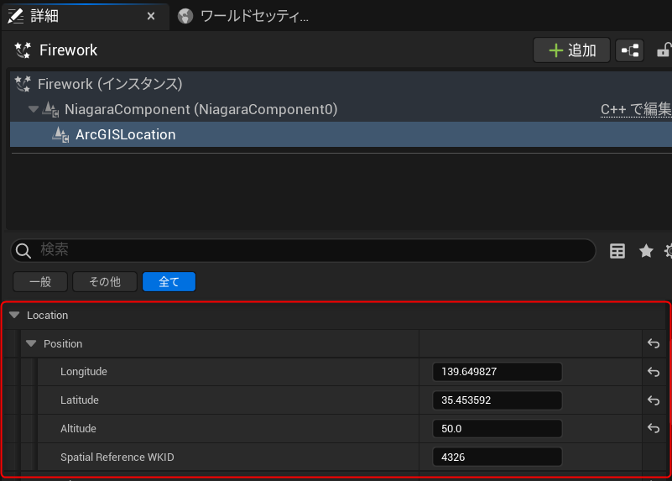The width and height of the screenshot is (672, 481).
Task: Edit the Latitude value field
Action: tap(497, 400)
